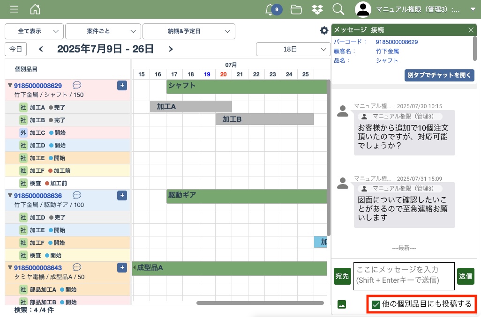Viewport: 481px width, 317px height.
Task: Go to the home page icon
Action: (35, 9)
